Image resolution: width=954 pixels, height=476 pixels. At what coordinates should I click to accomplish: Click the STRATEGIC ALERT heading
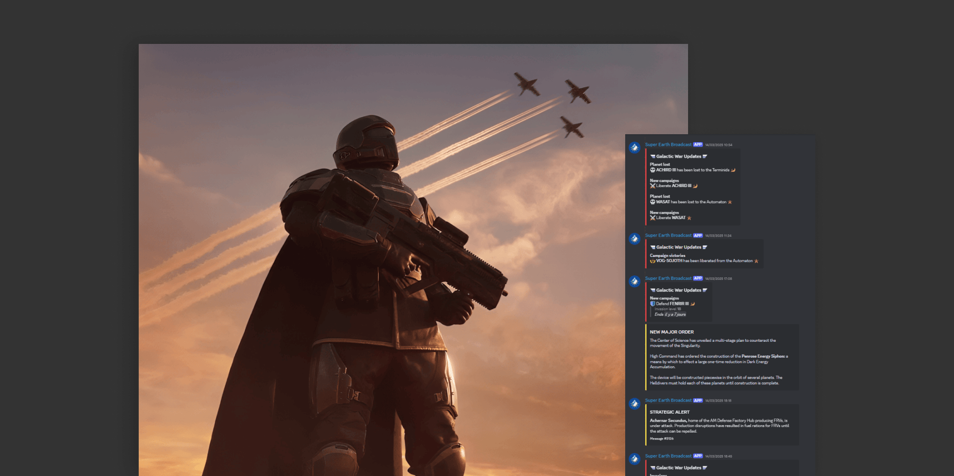(x=670, y=412)
